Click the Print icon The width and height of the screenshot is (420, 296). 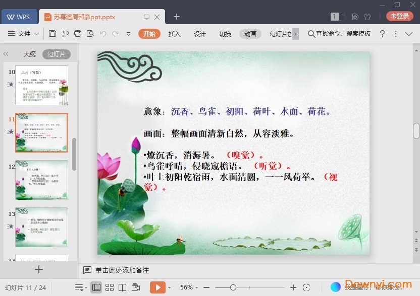[x=78, y=34]
